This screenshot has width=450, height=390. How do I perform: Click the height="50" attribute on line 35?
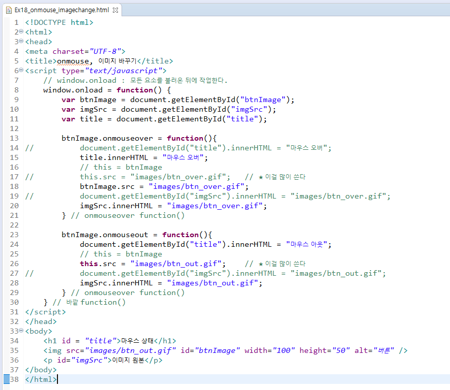324,350
